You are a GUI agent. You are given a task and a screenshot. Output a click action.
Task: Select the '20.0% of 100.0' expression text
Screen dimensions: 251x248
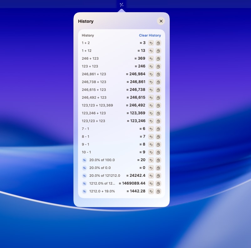click(102, 160)
